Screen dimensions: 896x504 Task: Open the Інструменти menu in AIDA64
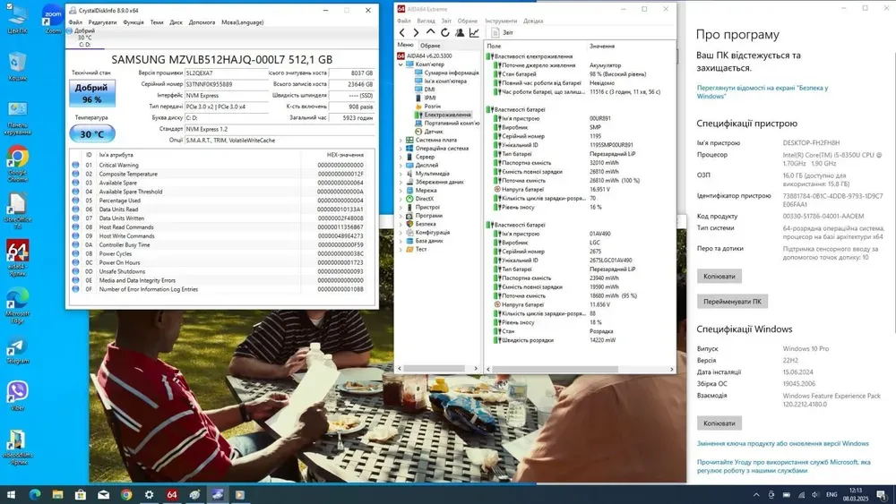pyautogui.click(x=501, y=21)
